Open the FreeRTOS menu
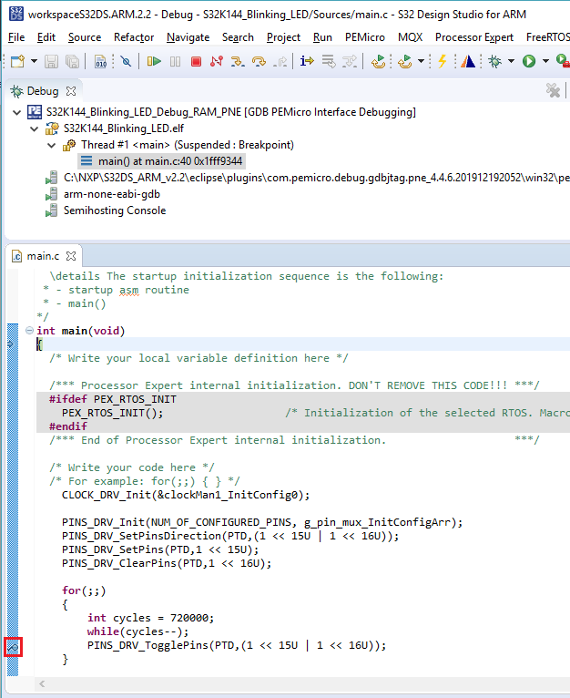This screenshot has height=698, width=570. tap(548, 37)
